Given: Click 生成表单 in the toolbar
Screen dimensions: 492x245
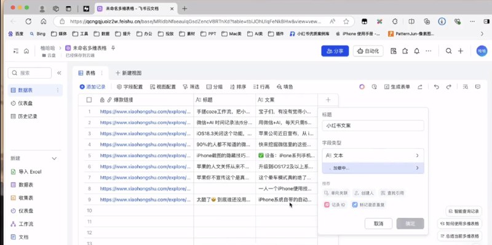Looking at the screenshot, I should [397, 87].
